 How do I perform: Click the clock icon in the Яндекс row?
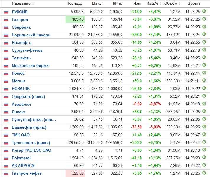pos(204,111)
